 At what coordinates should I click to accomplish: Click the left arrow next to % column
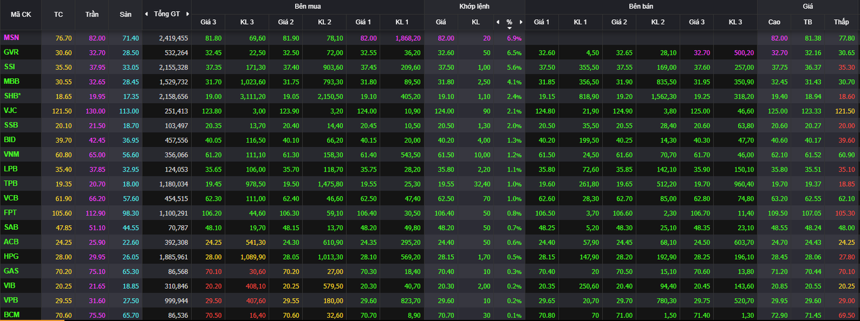click(x=497, y=22)
